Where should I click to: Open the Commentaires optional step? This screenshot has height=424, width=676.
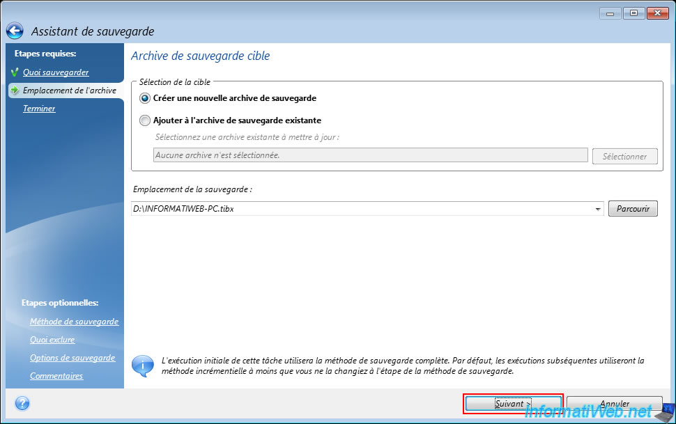56,376
